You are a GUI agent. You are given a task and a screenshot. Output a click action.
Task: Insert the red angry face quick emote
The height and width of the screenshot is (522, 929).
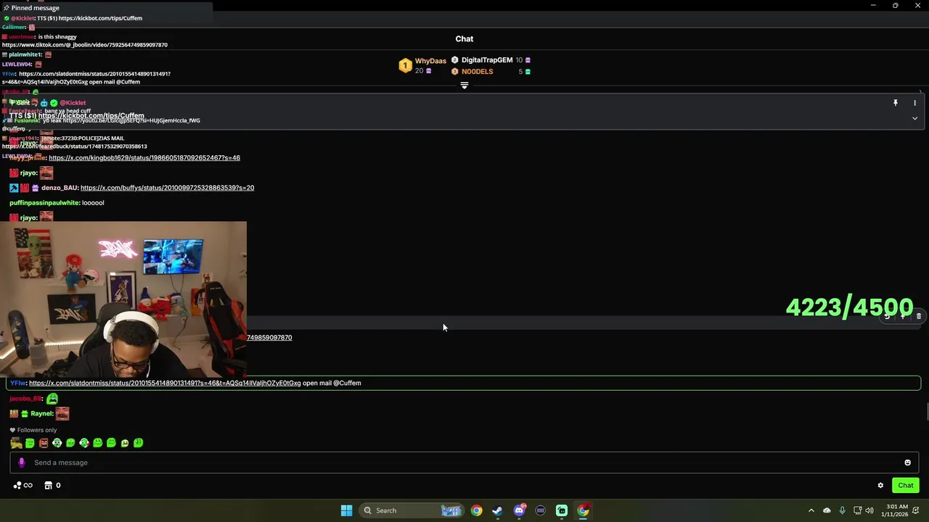click(44, 443)
